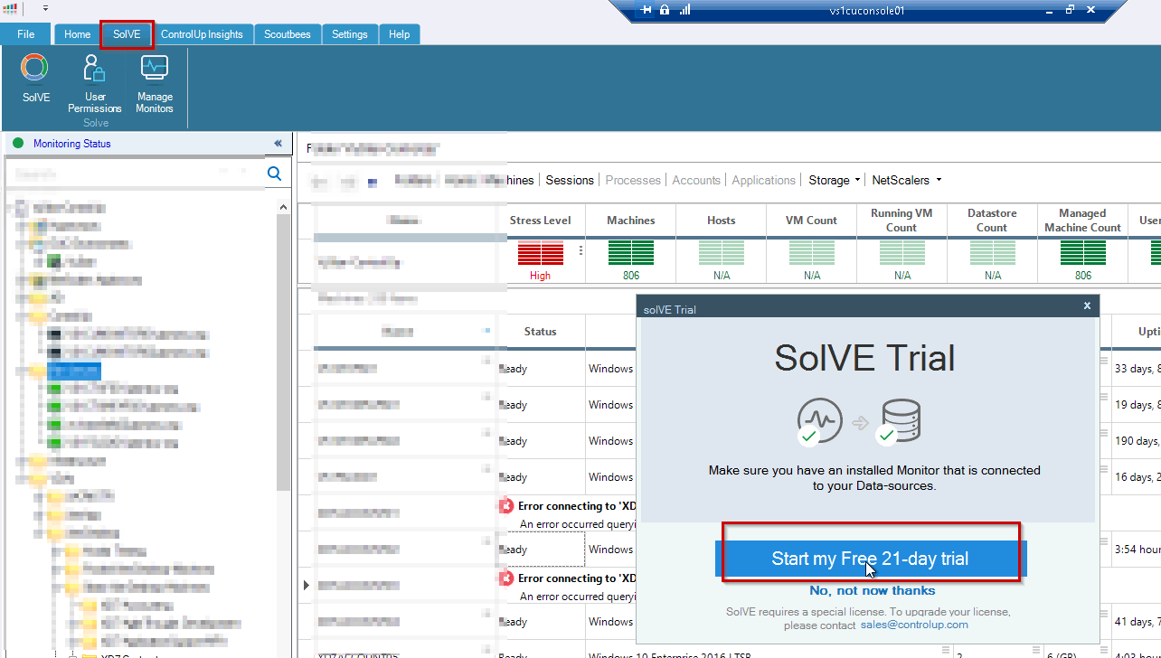Sort by the Stress Level column

[541, 221]
